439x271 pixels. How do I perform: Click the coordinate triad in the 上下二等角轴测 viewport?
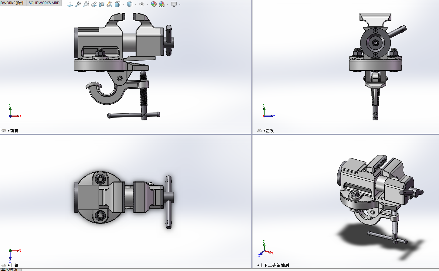click(x=266, y=248)
